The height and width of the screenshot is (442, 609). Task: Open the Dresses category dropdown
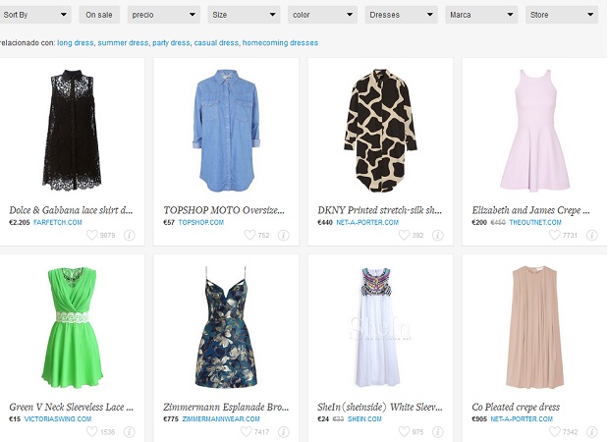tap(401, 15)
